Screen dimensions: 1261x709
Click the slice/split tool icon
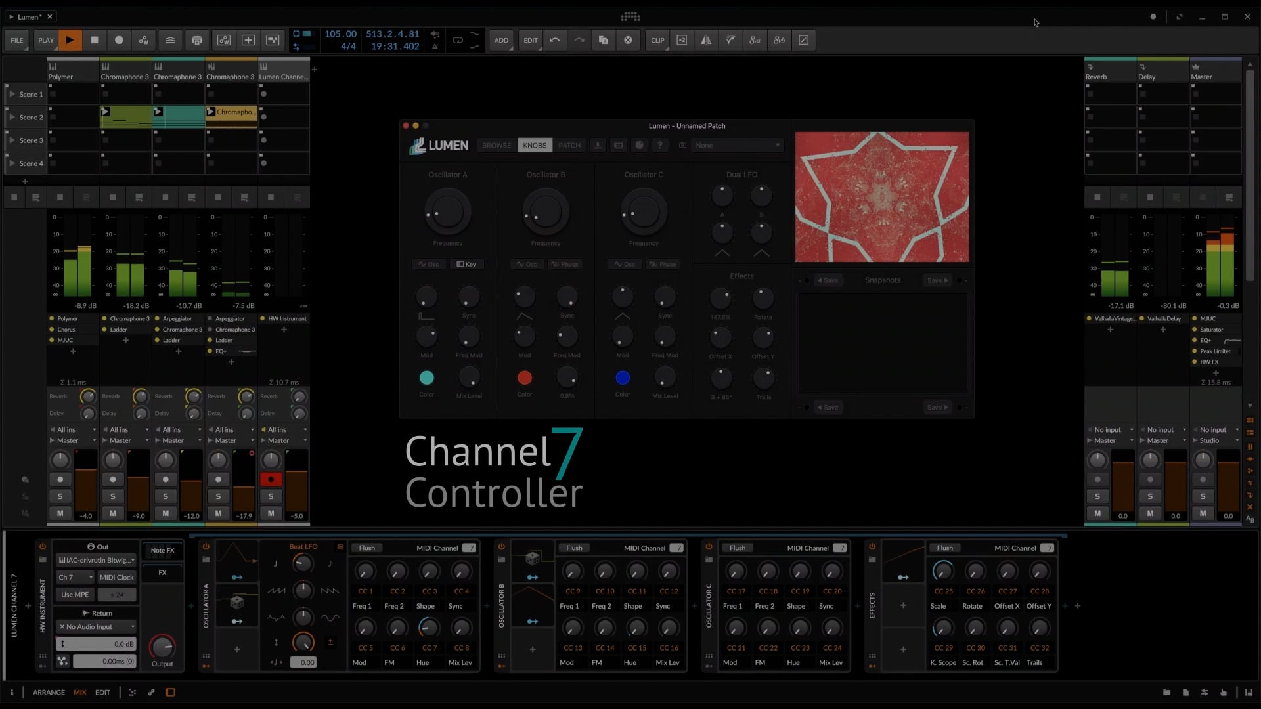click(730, 40)
